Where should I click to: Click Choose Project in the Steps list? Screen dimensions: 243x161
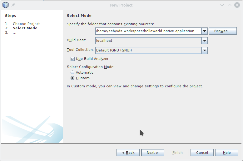click(26, 24)
